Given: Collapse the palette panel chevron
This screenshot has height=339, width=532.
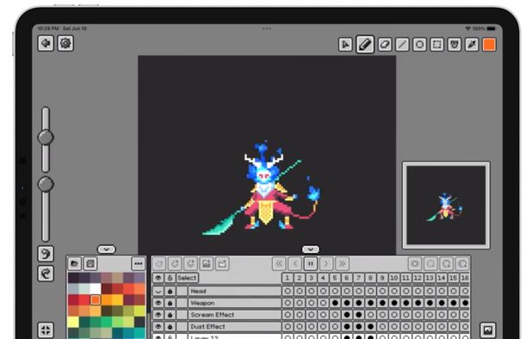Looking at the screenshot, I should [107, 250].
